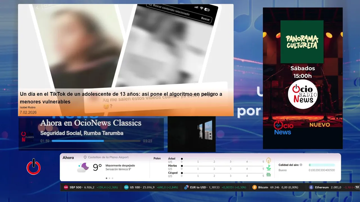Click the Buscar button in phone image
The image size is (360, 202).
point(205,19)
